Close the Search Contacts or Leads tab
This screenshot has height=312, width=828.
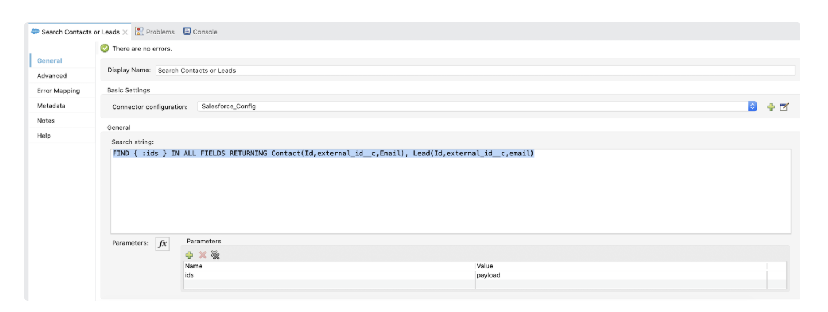coord(125,32)
